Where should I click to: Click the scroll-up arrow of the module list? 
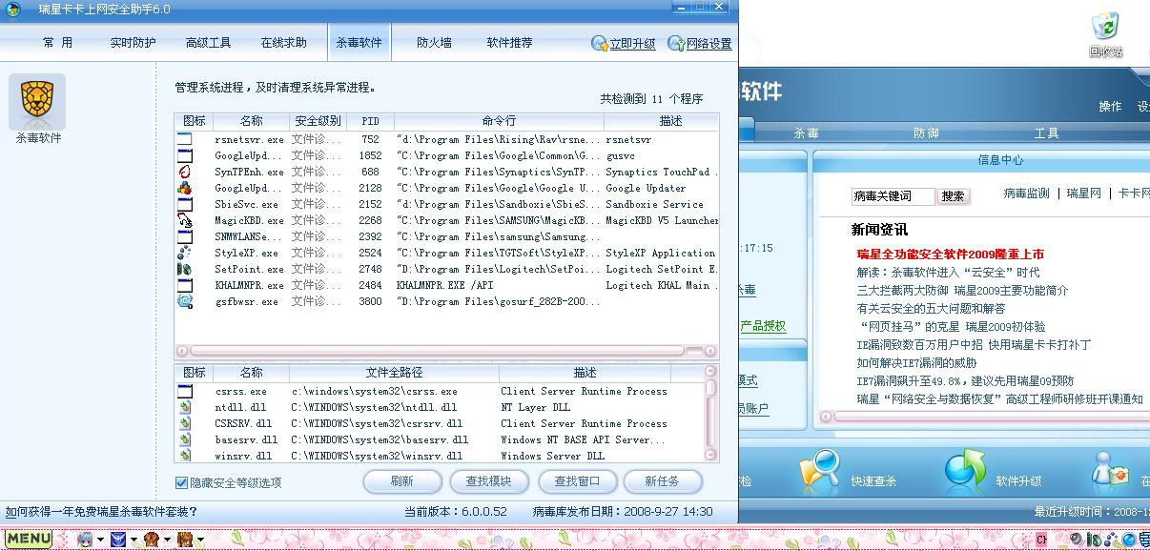[x=710, y=372]
